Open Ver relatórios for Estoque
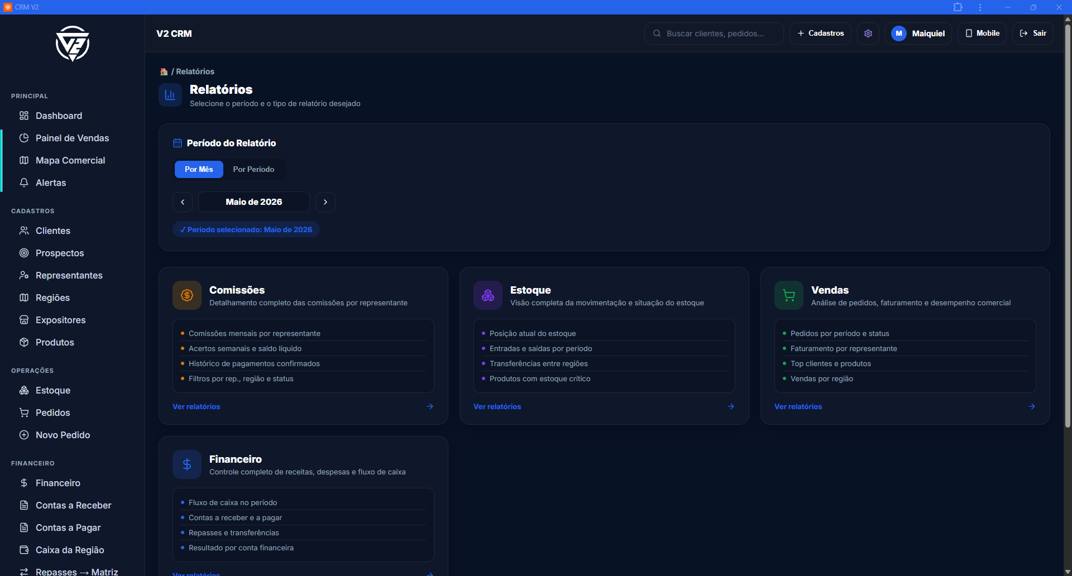 pos(497,406)
